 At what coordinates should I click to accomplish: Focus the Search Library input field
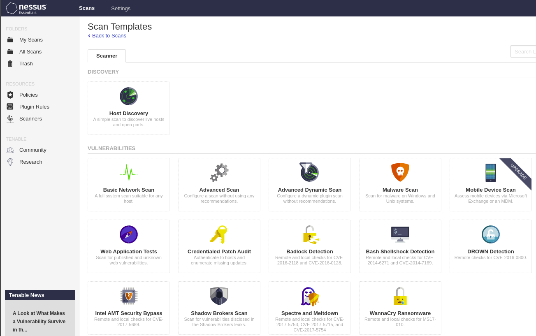(x=524, y=51)
